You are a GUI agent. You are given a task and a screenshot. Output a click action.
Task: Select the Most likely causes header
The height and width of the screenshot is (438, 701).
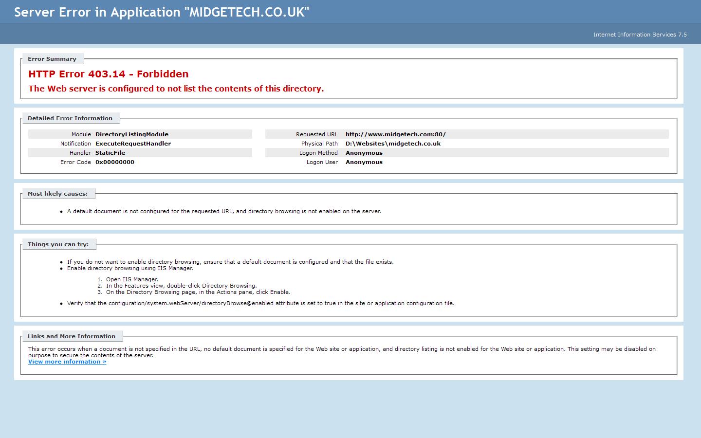point(58,194)
